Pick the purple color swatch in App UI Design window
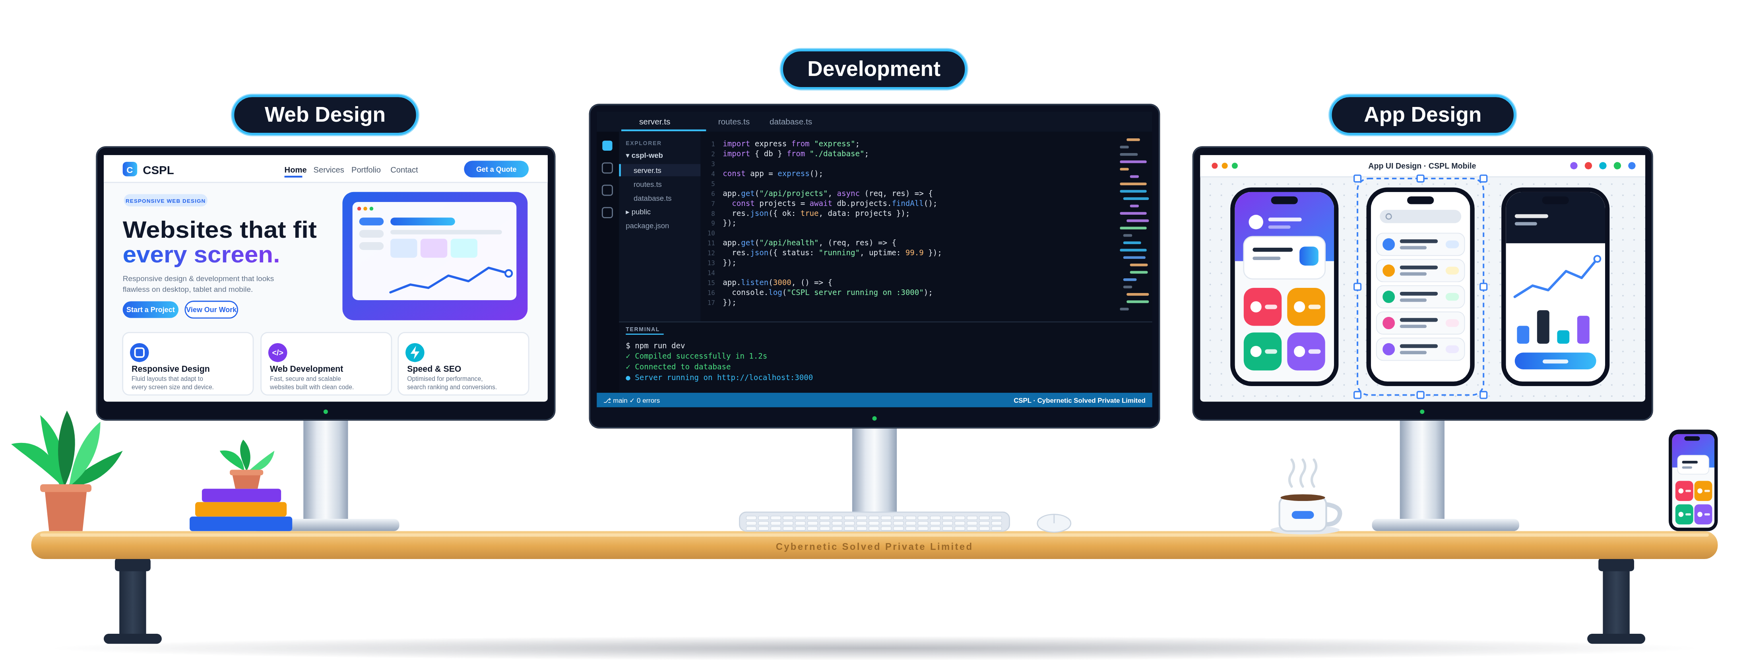1749x660 pixels. click(1573, 166)
